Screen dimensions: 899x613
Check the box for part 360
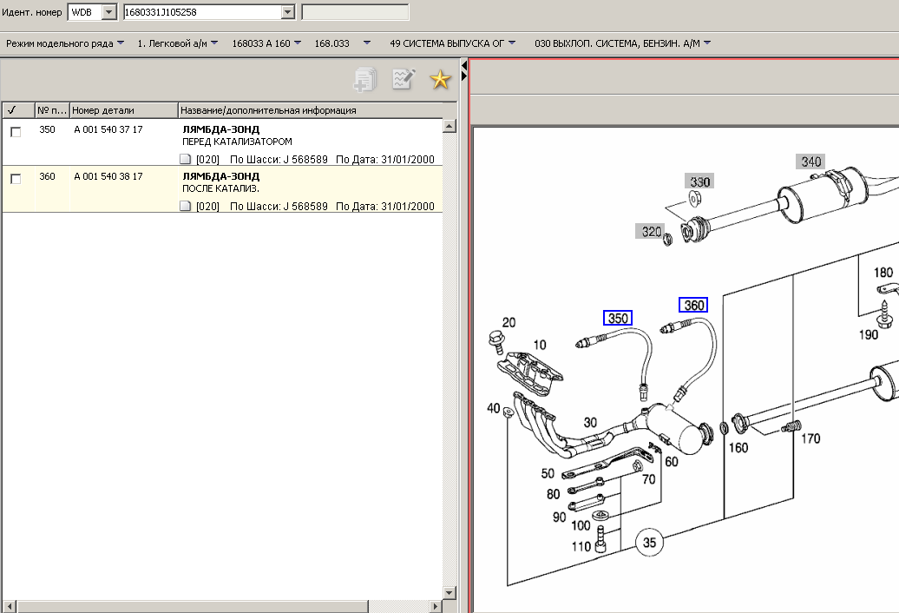(x=16, y=179)
